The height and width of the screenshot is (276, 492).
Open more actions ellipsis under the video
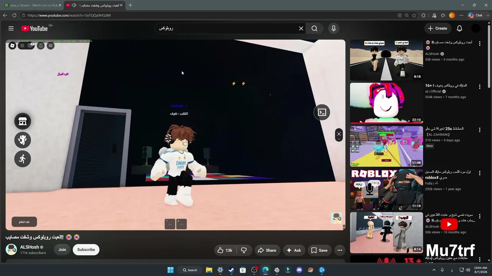(x=340, y=250)
